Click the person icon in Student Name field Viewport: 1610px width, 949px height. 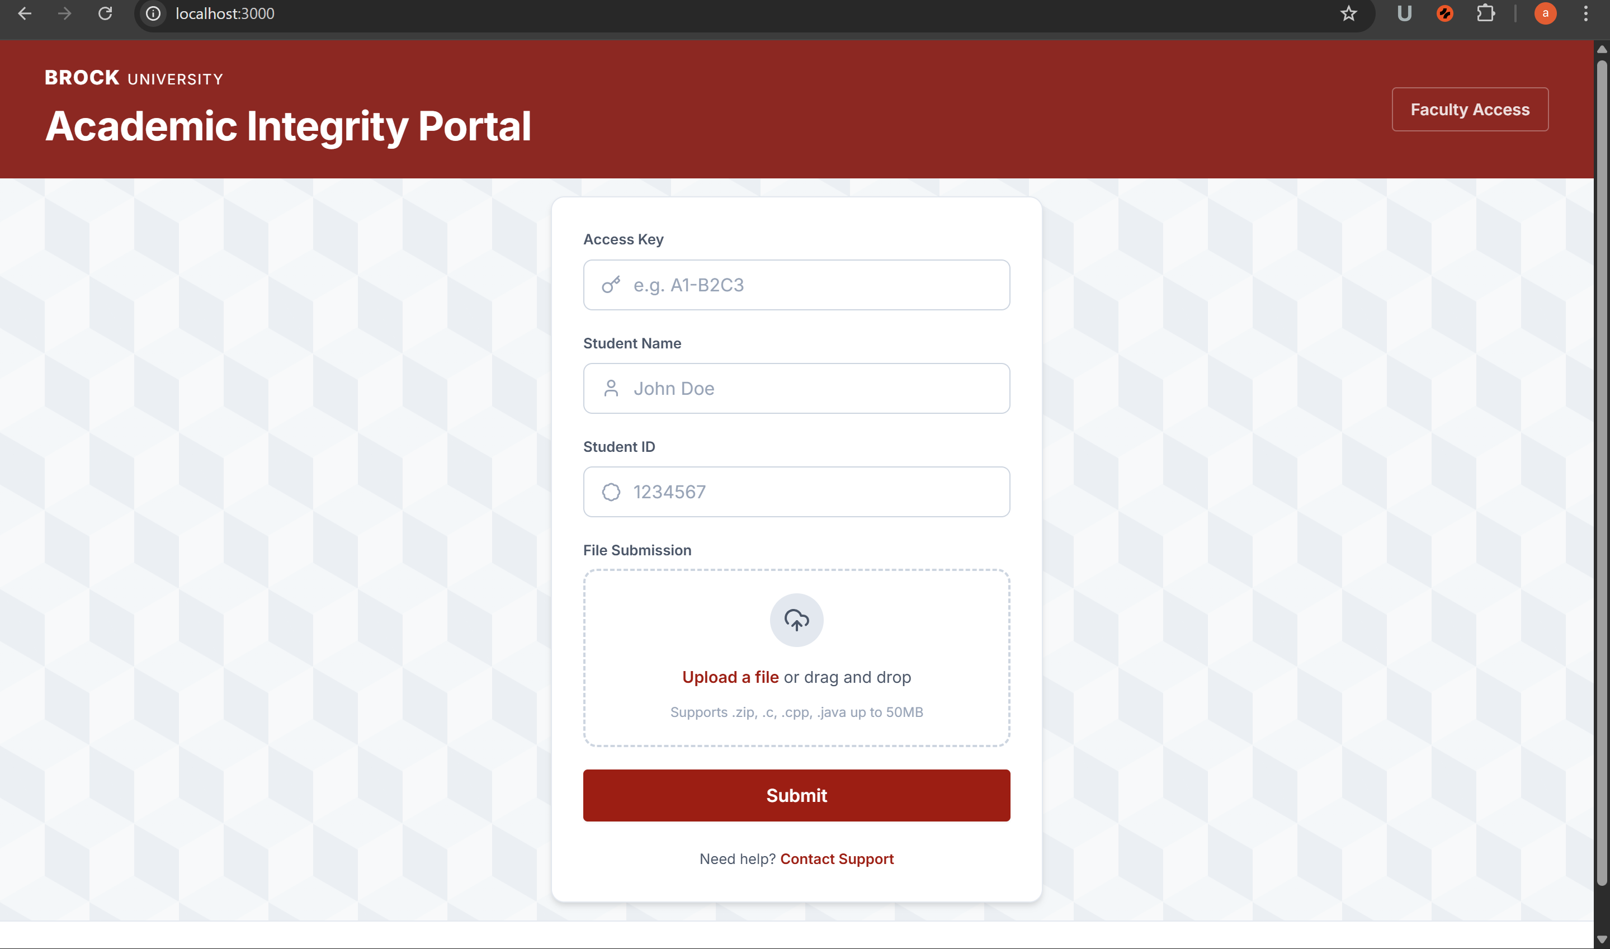coord(611,388)
